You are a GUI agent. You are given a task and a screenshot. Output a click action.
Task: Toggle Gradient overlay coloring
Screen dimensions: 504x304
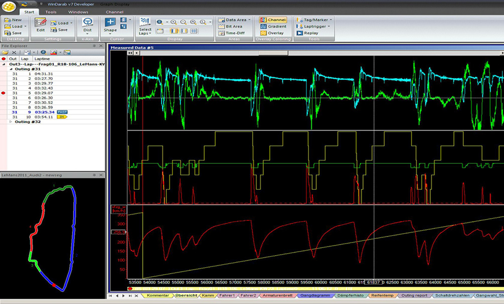[x=273, y=26]
